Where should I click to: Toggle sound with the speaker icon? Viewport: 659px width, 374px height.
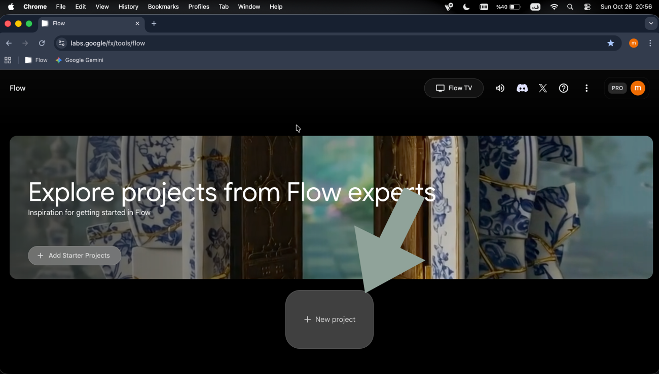[x=500, y=88]
